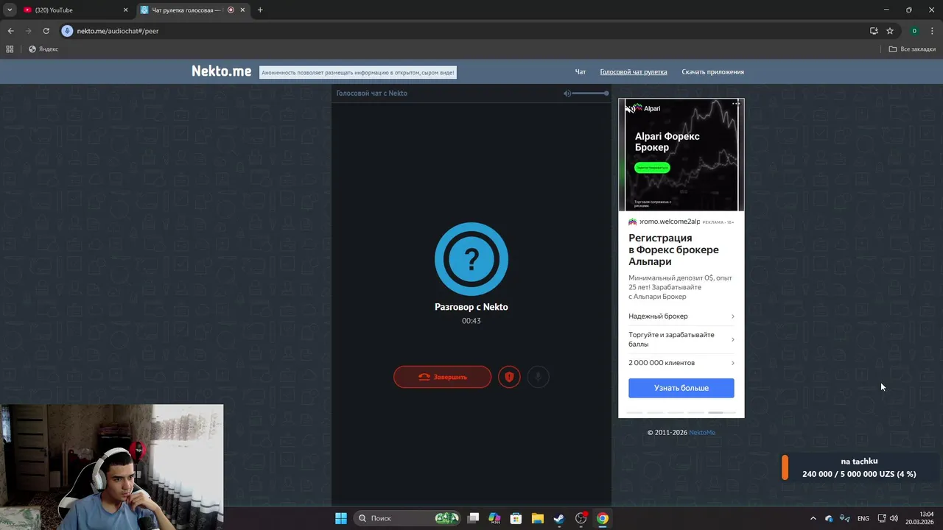Open the Windows Start menu

point(341,518)
